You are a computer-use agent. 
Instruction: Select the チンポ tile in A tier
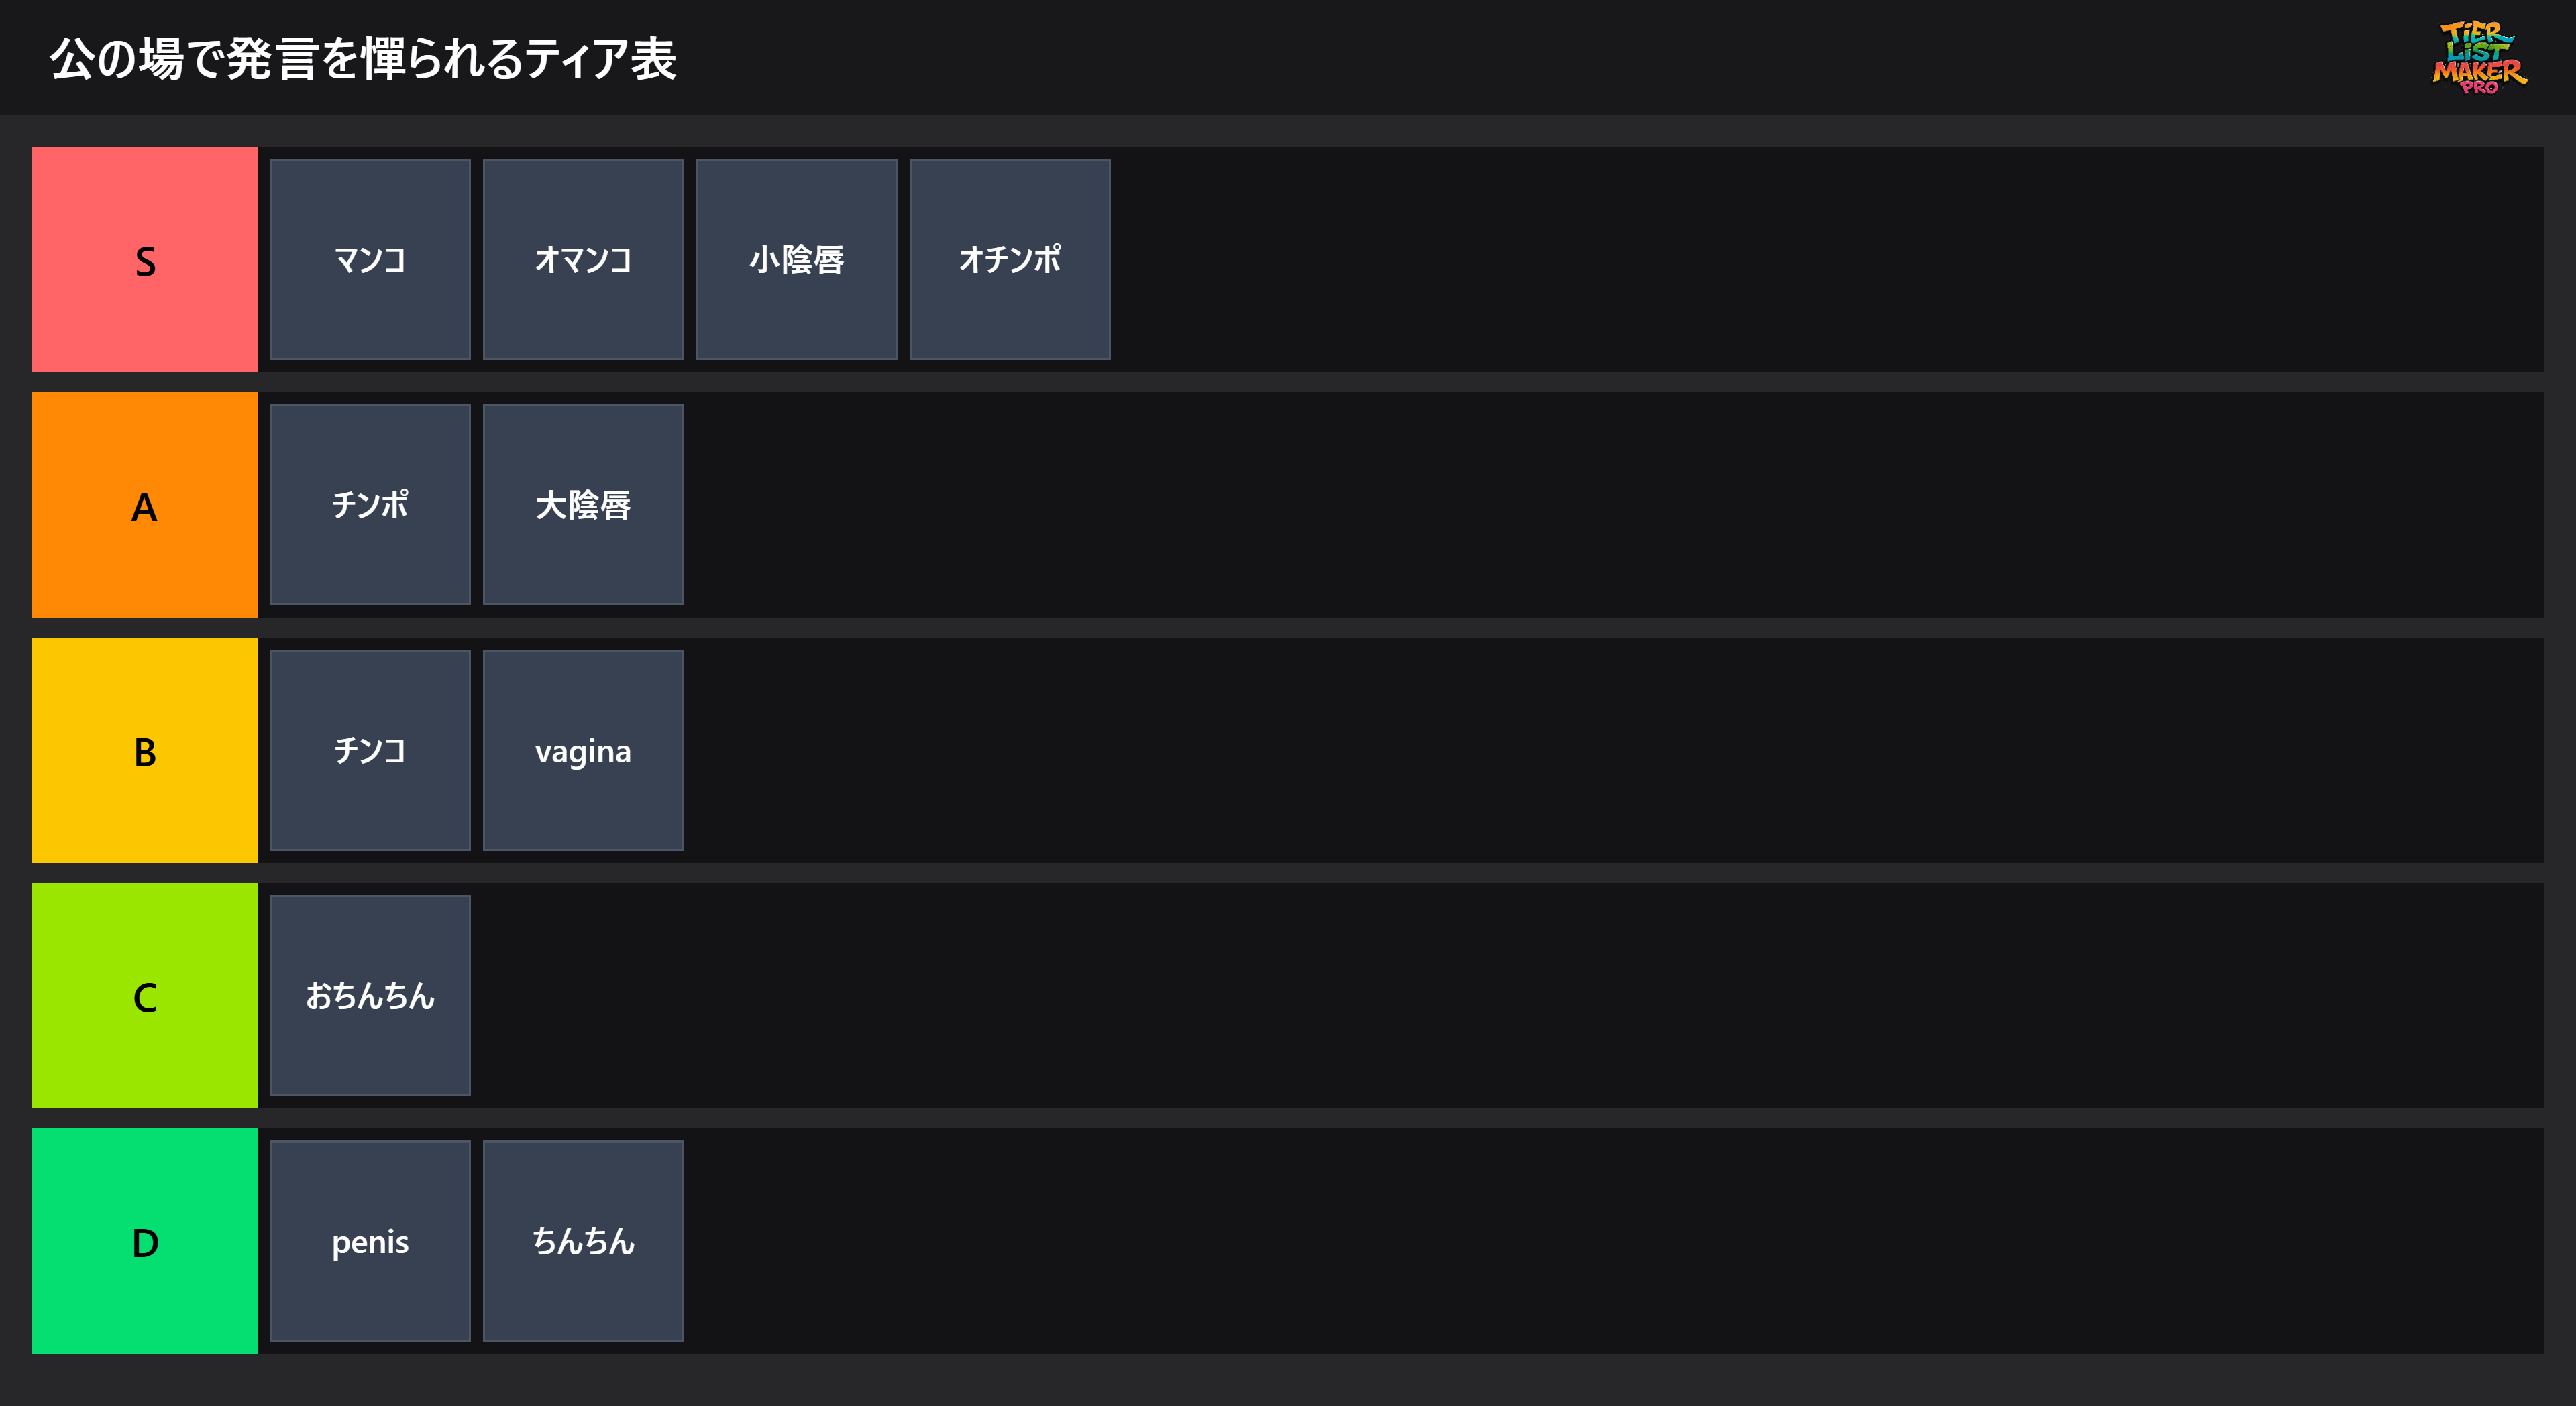[370, 505]
